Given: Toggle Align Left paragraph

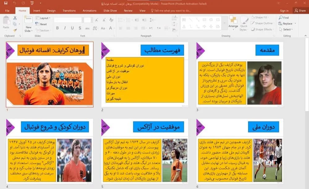Looking at the screenshot, I should [x=121, y=28].
